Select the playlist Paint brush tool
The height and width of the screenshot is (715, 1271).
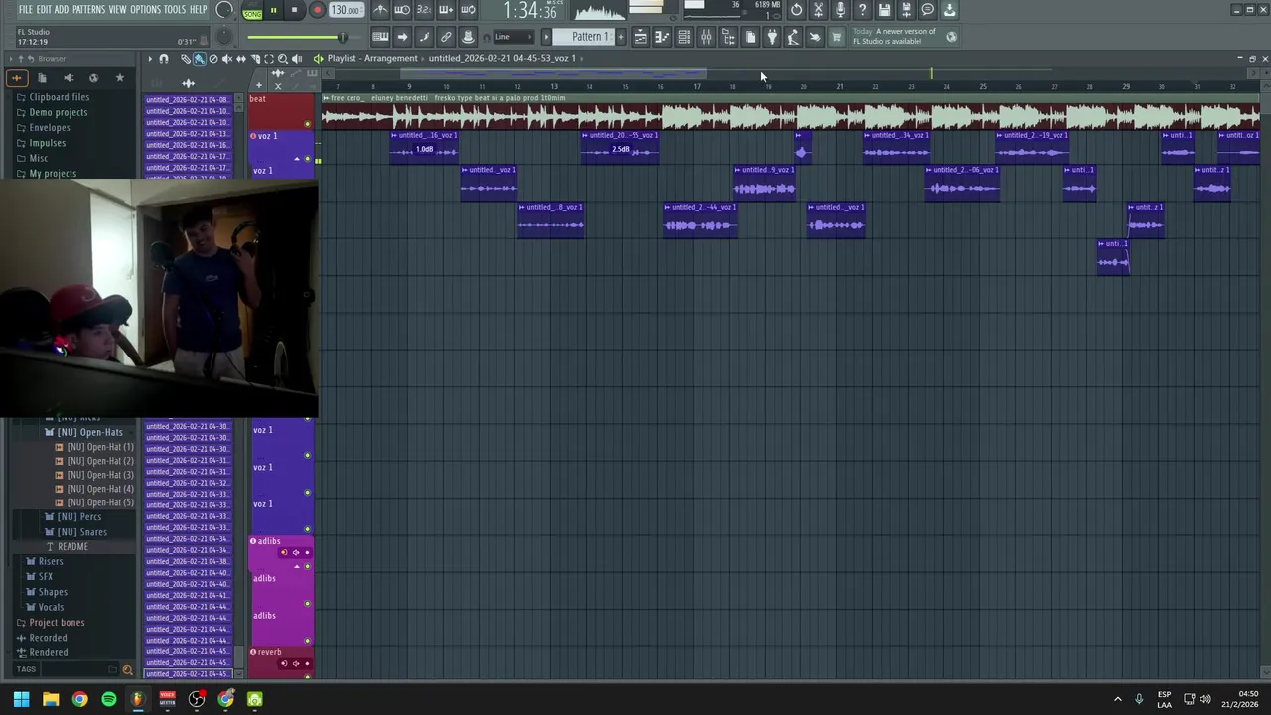pos(200,59)
